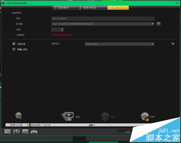This screenshot has width=181, height=143.
Task: Click the grayed-out erase disc icon
Action: pos(105,117)
